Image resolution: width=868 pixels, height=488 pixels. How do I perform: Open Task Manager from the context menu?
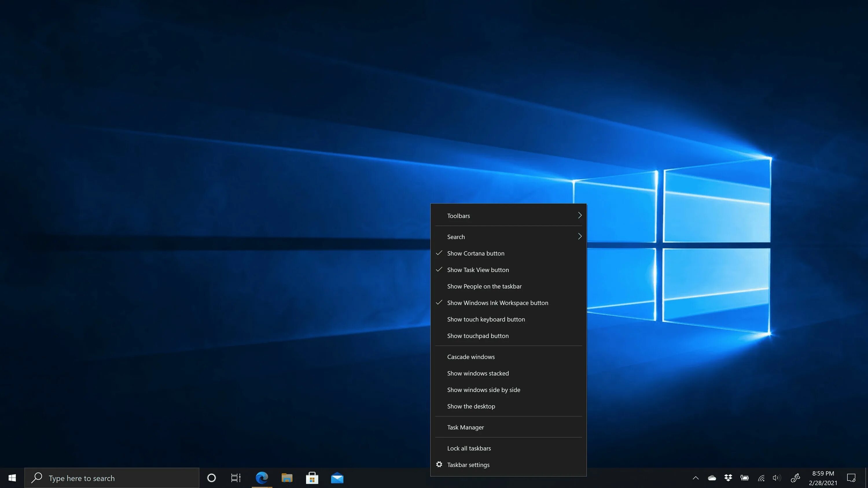(465, 427)
